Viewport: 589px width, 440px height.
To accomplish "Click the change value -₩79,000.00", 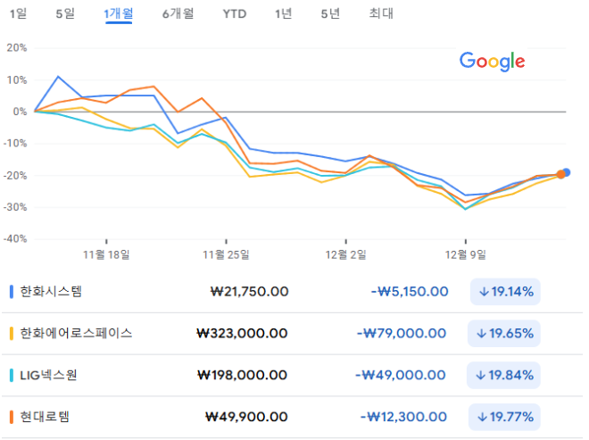I will (402, 333).
